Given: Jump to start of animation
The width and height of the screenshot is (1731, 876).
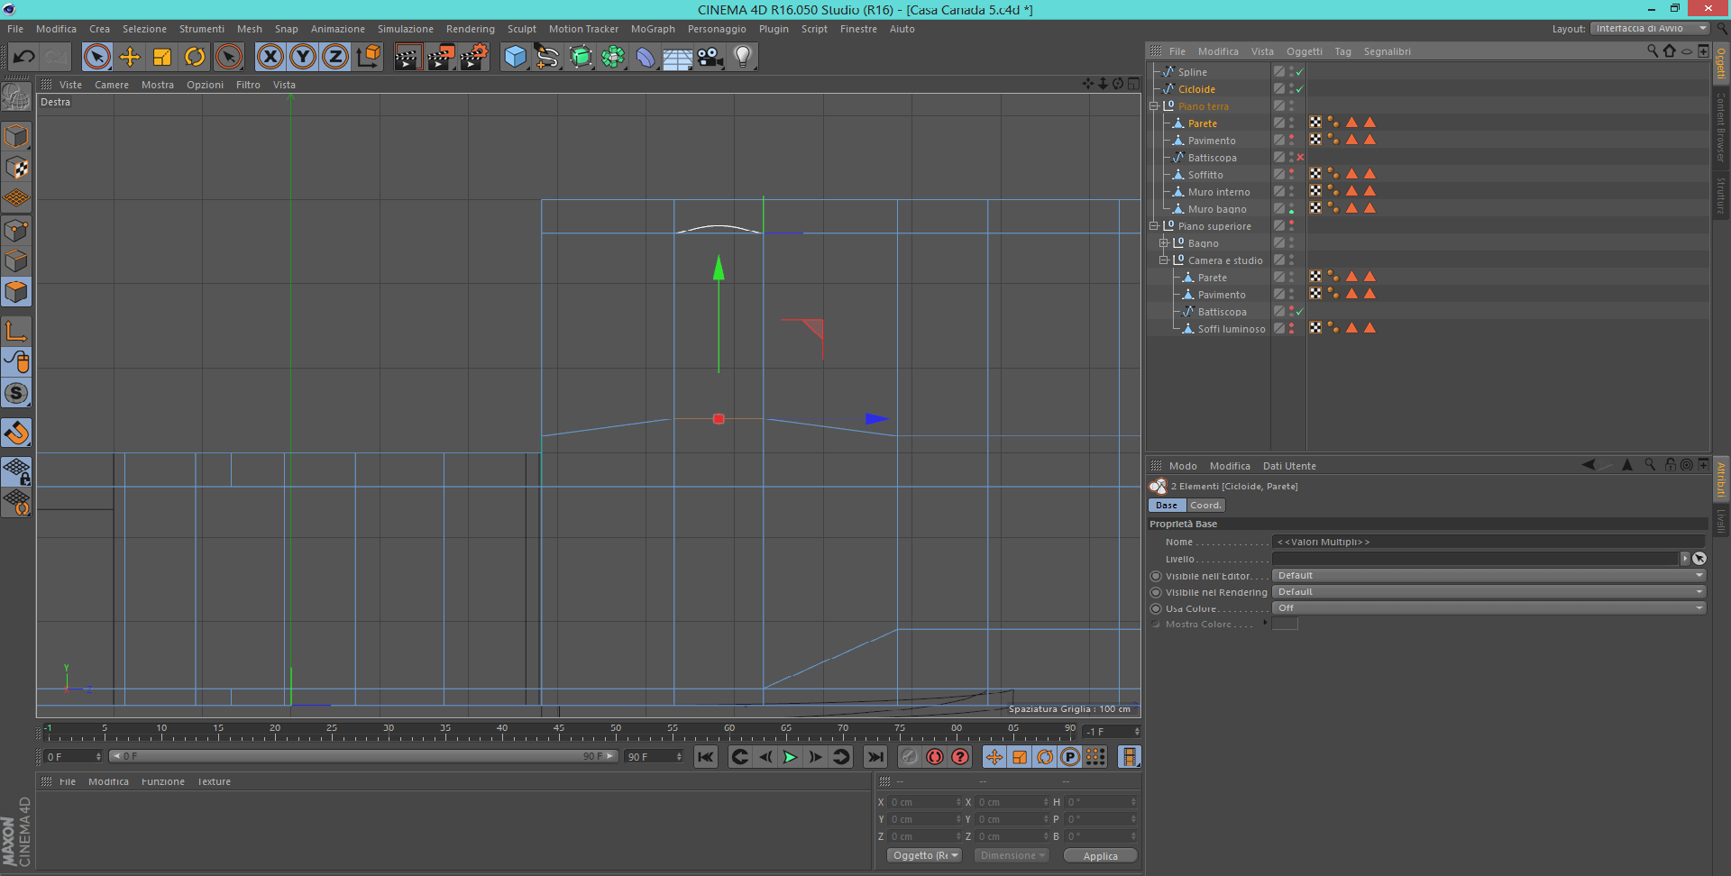Looking at the screenshot, I should 706,757.
